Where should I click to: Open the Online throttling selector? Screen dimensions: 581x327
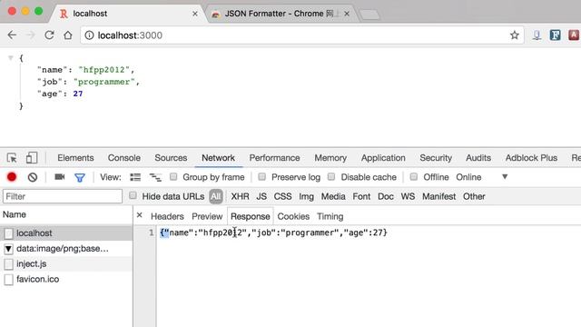468,177
